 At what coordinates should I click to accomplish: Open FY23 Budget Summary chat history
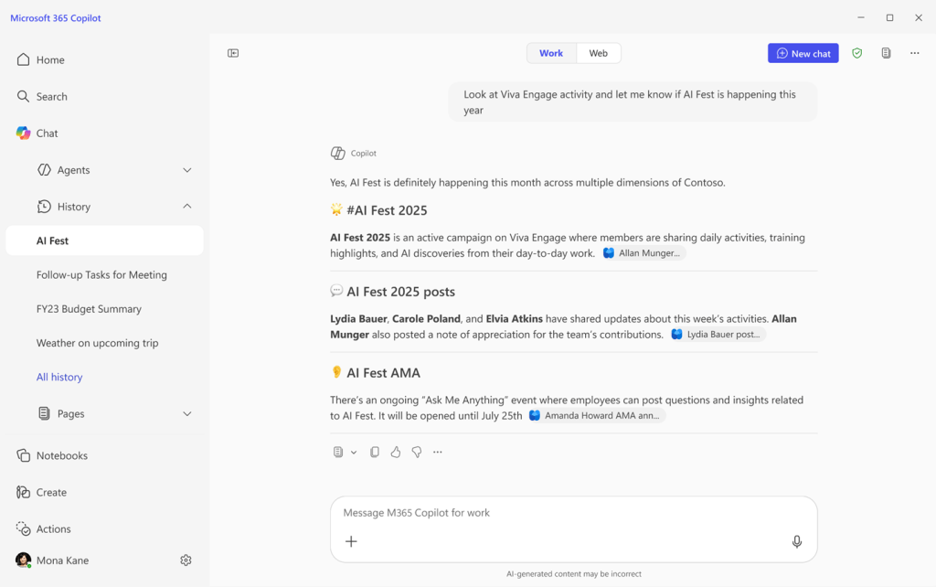point(89,309)
